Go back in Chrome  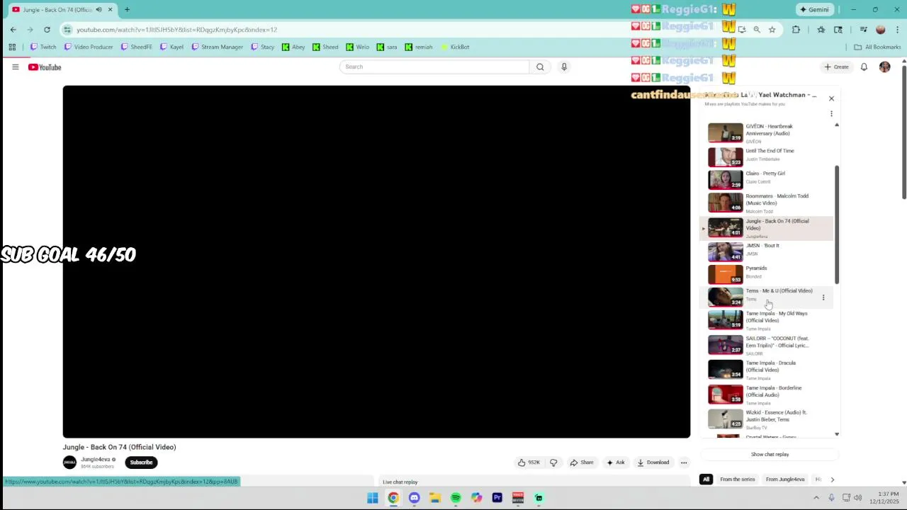(x=13, y=30)
